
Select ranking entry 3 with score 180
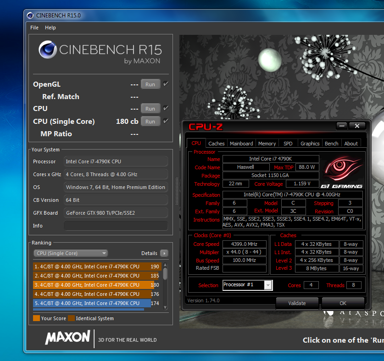(x=97, y=285)
